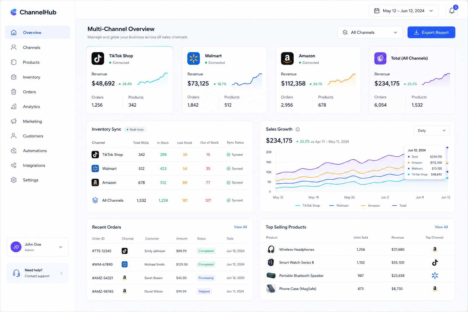Click Phone Case (MagSafe) product thumbnail
This screenshot has width=468, height=312.
(x=271, y=289)
